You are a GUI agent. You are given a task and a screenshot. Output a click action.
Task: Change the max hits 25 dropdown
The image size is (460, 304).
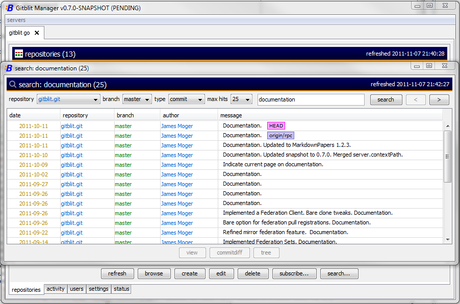point(241,99)
